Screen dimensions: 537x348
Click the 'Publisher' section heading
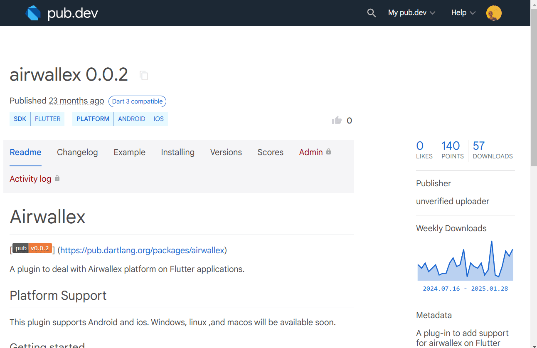click(434, 183)
